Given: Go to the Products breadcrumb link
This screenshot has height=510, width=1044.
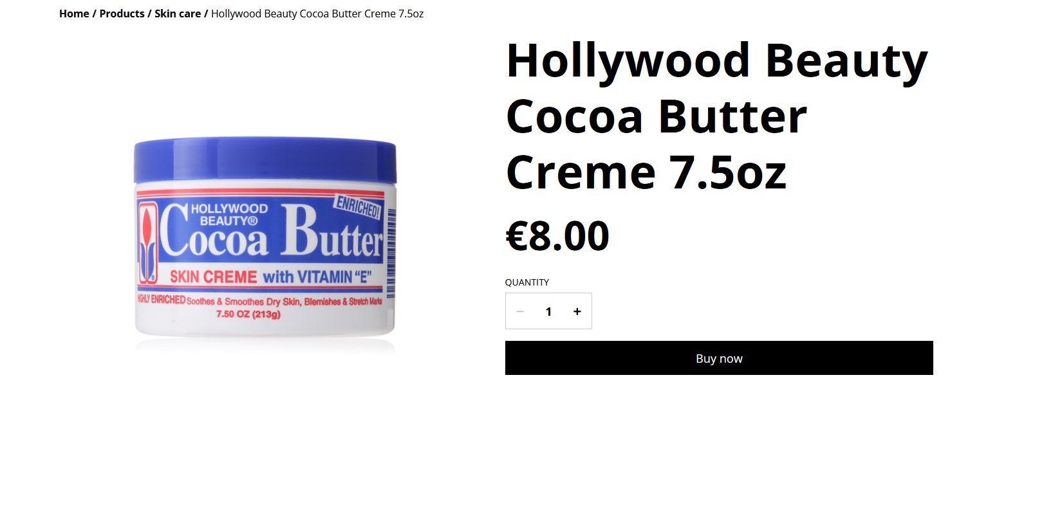Looking at the screenshot, I should point(122,14).
